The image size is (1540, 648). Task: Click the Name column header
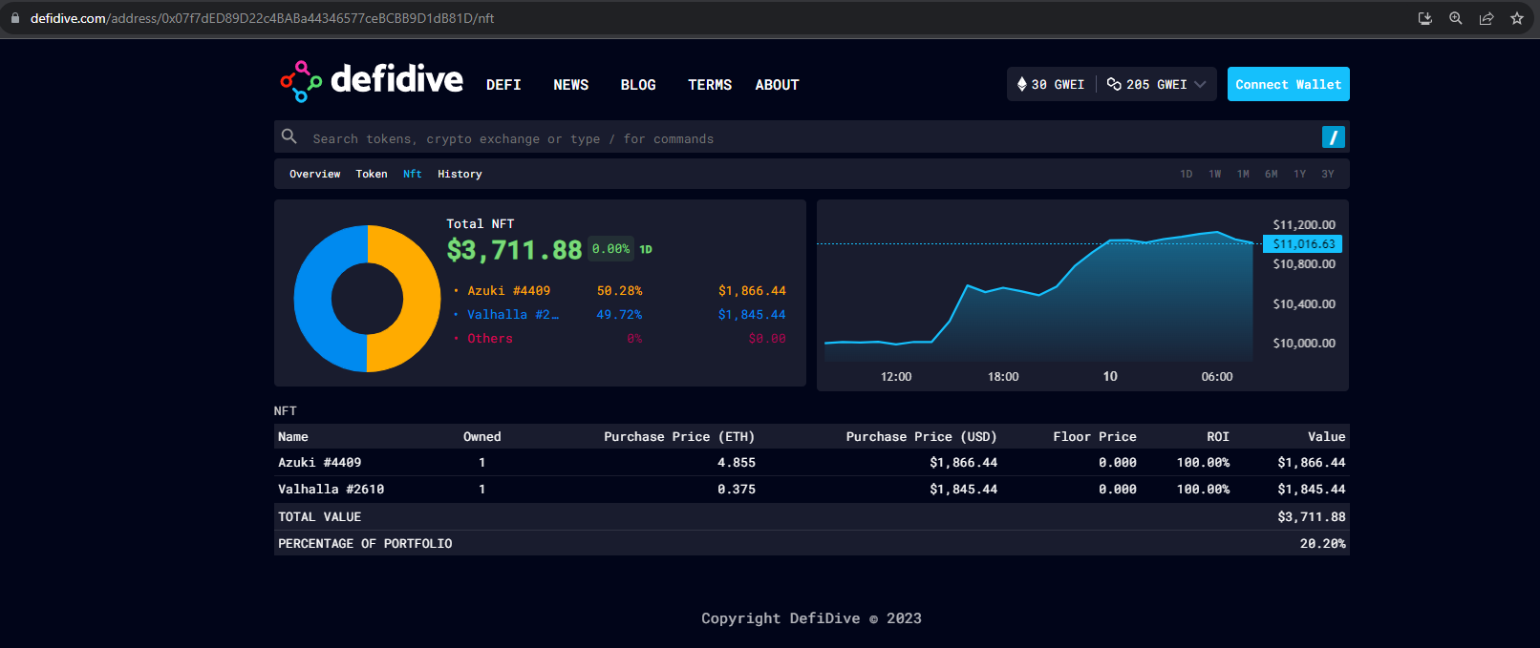click(x=293, y=437)
